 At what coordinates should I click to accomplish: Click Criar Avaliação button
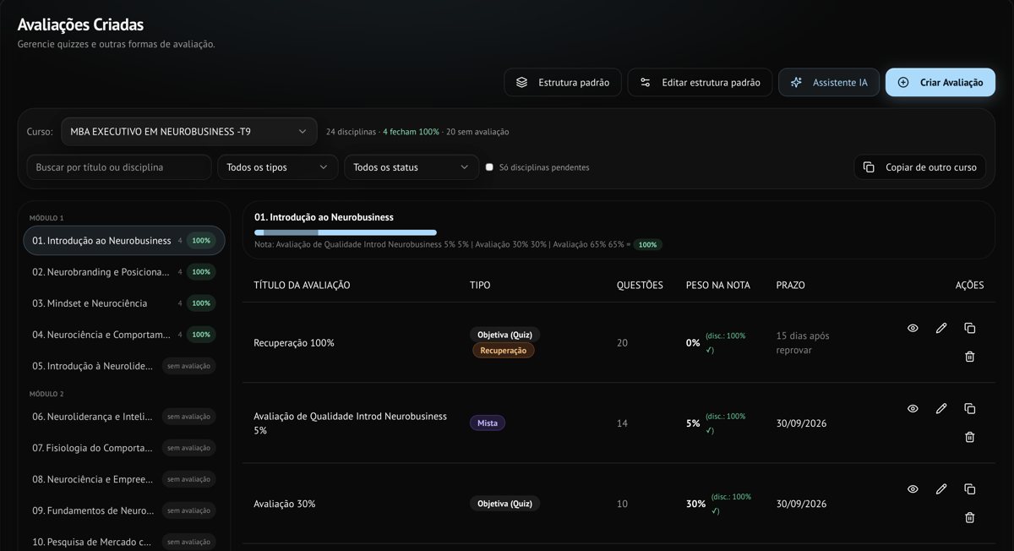(x=940, y=83)
